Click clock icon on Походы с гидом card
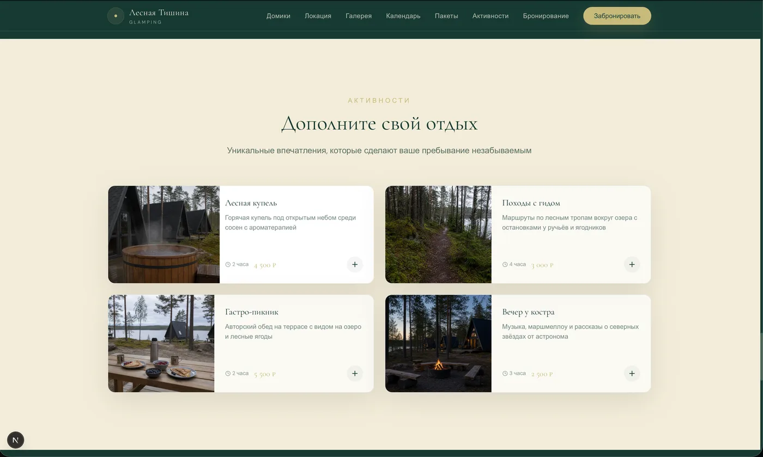Viewport: 763px width, 457px height. point(505,265)
